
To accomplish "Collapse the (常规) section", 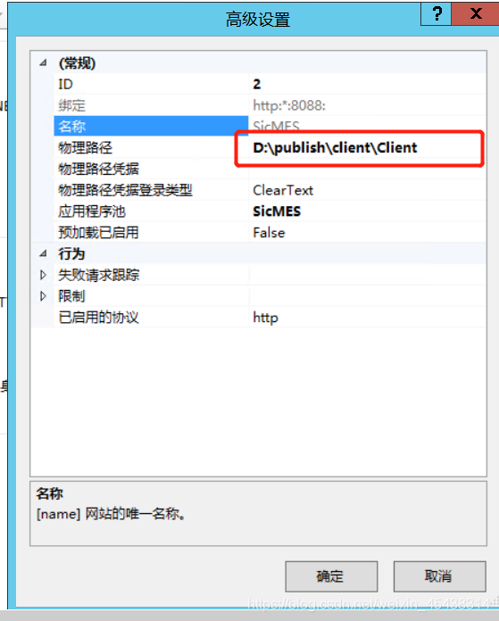I will (43, 62).
